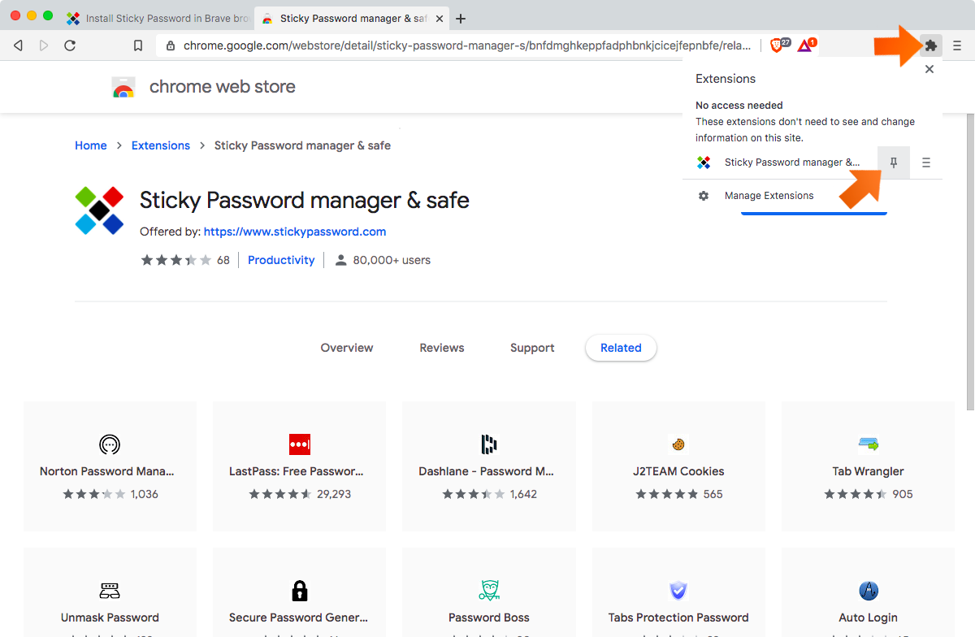The image size is (975, 637).
Task: Click the 80,000+ users text
Action: coord(392,260)
